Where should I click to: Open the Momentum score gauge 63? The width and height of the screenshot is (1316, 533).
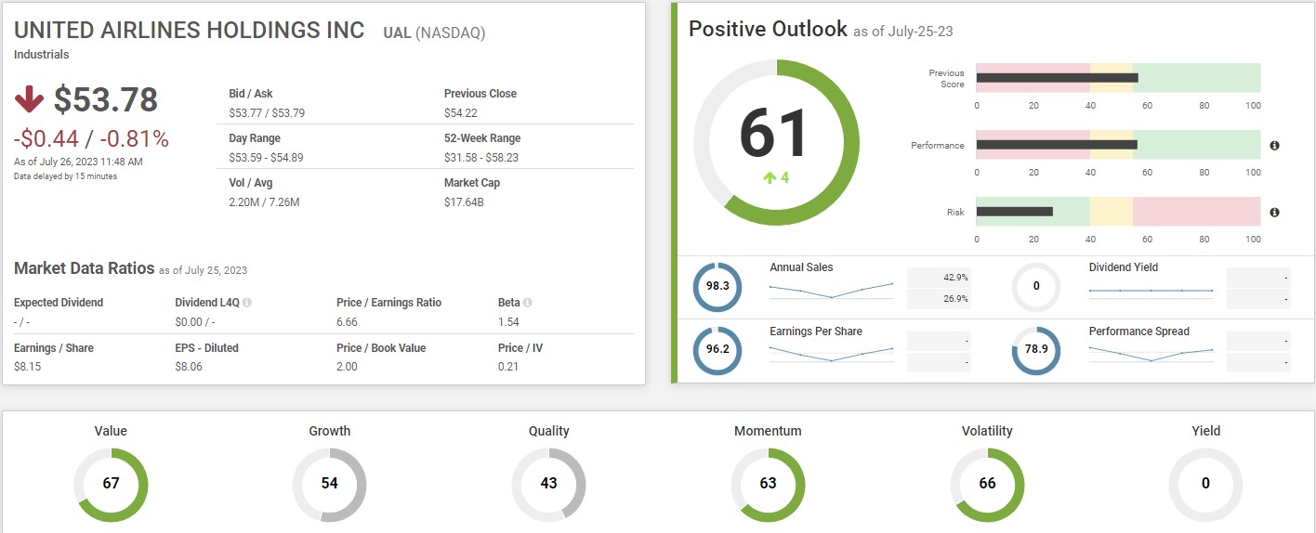768,484
